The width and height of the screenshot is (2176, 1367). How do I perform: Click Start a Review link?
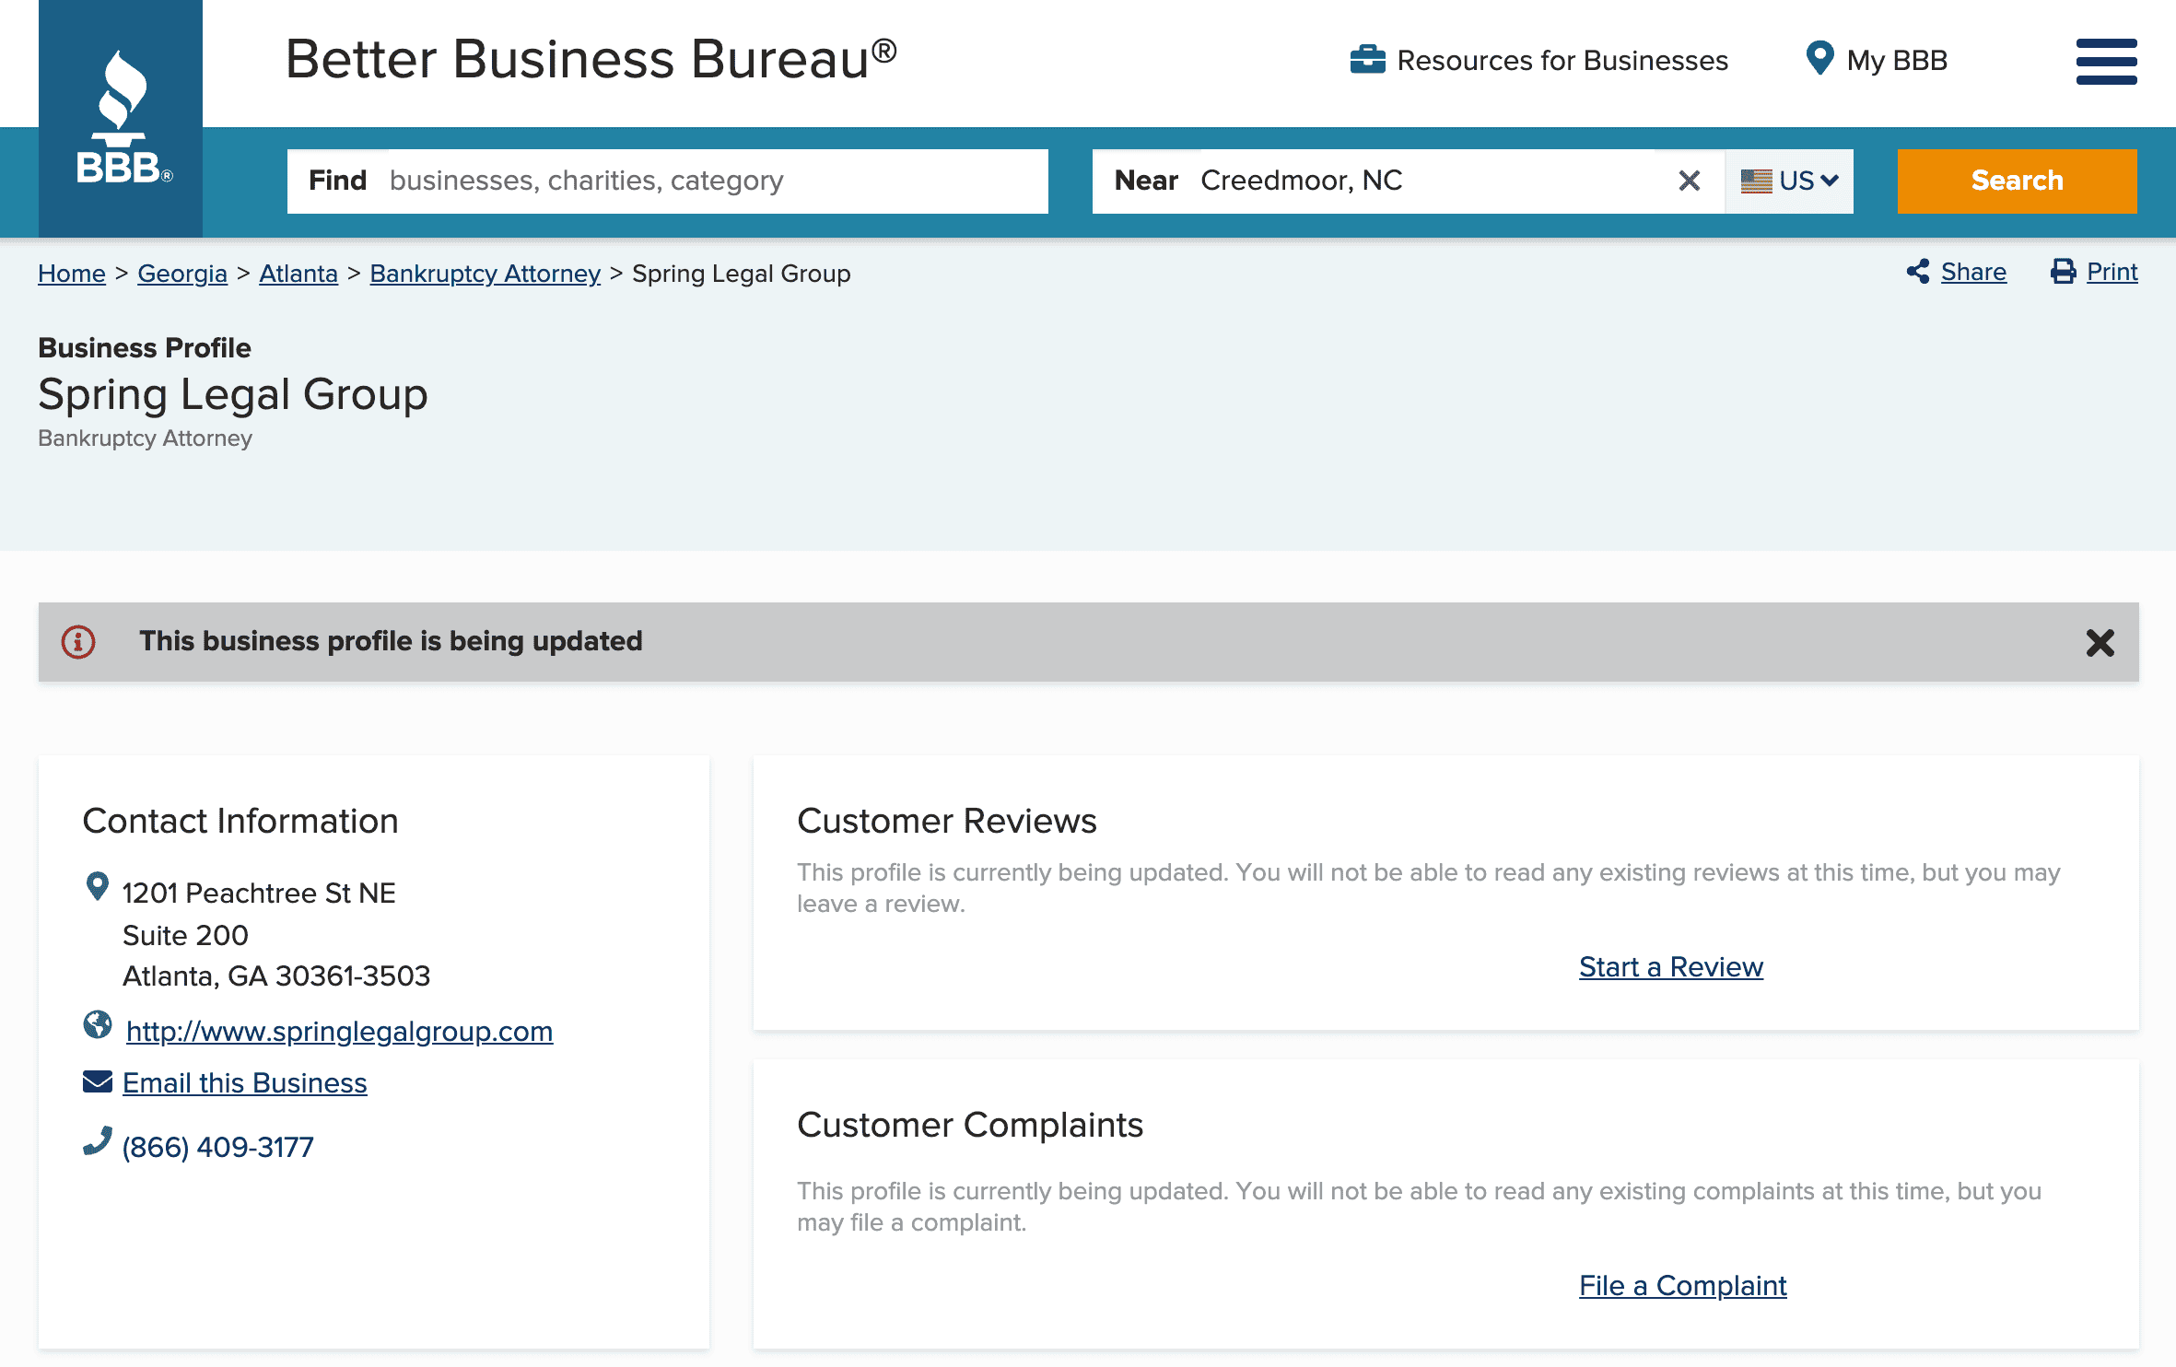(x=1670, y=967)
